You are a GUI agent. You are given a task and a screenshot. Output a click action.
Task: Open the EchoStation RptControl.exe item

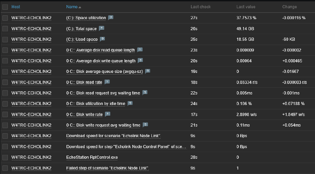tap(92, 158)
